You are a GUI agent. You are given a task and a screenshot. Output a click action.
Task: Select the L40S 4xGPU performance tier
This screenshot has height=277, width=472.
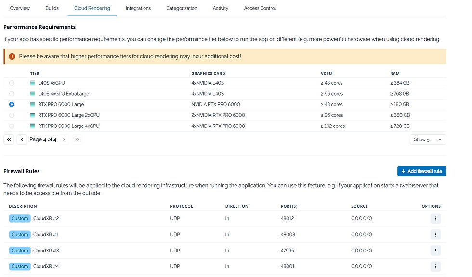click(12, 83)
